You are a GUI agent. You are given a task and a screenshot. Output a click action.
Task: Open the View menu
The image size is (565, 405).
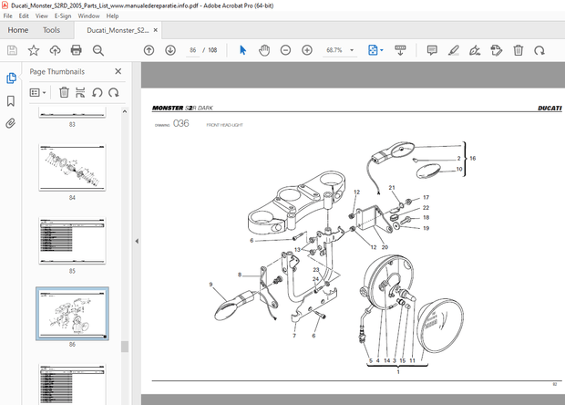tap(41, 16)
